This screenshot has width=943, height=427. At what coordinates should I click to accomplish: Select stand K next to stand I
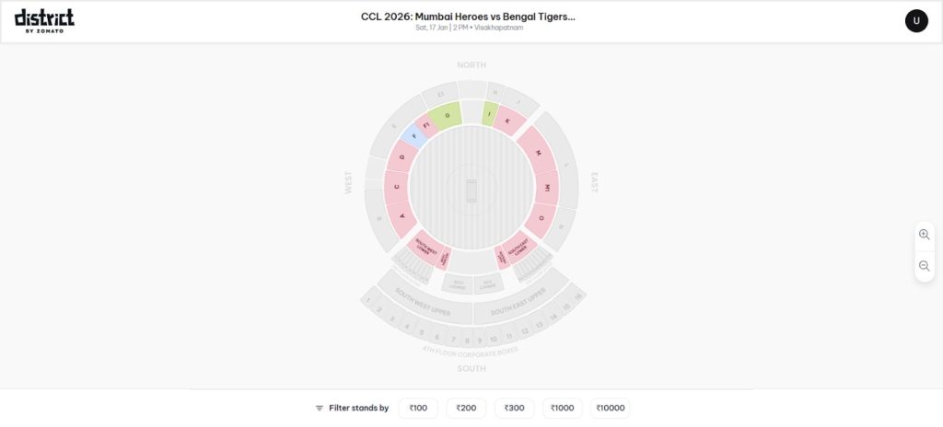[508, 121]
